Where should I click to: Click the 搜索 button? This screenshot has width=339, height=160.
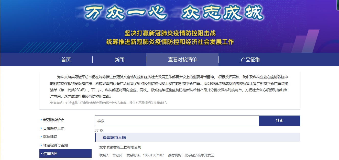point(280,120)
